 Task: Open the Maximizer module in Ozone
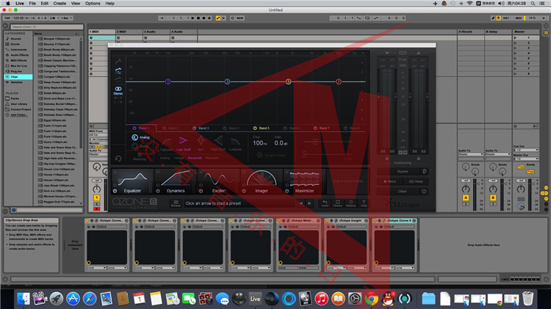304,181
